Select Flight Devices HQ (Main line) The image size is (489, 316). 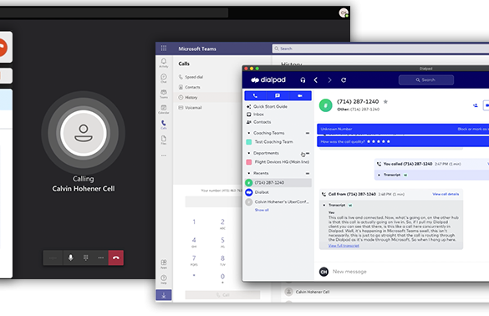click(278, 162)
